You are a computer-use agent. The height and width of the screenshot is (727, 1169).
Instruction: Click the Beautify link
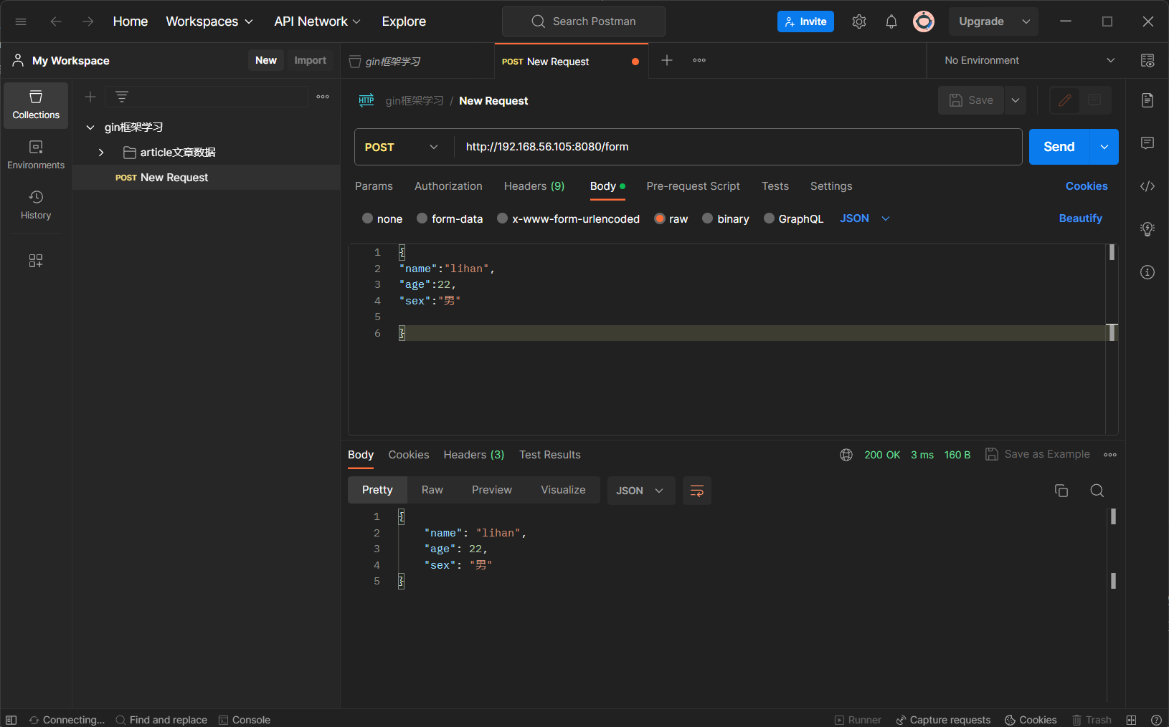1080,218
